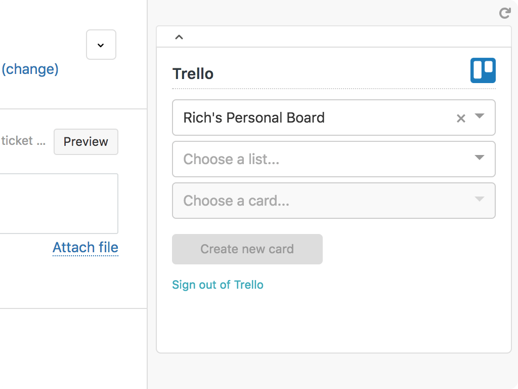Screen dimensions: 518x389
Task: Open the Choose a list dropdown
Action: click(334, 159)
